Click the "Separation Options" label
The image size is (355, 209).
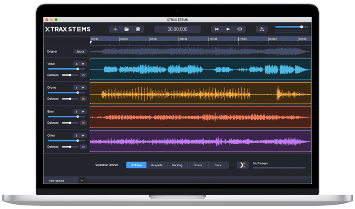click(x=107, y=165)
